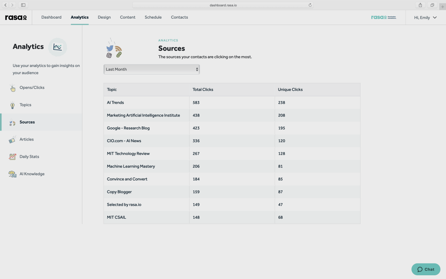Click the 438 total clicks value
The height and width of the screenshot is (279, 446).
196,115
